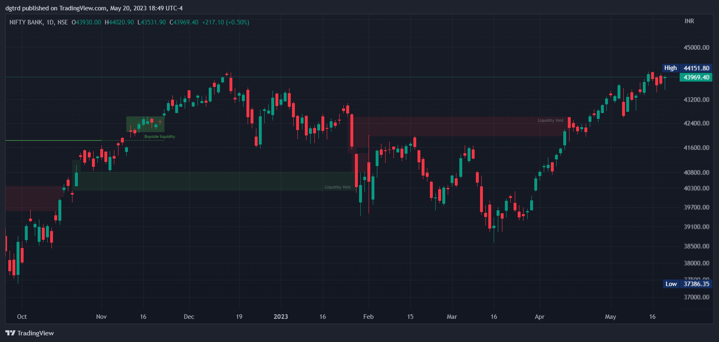Click the 39700.00 price axis level
The height and width of the screenshot is (342, 719).
point(696,207)
